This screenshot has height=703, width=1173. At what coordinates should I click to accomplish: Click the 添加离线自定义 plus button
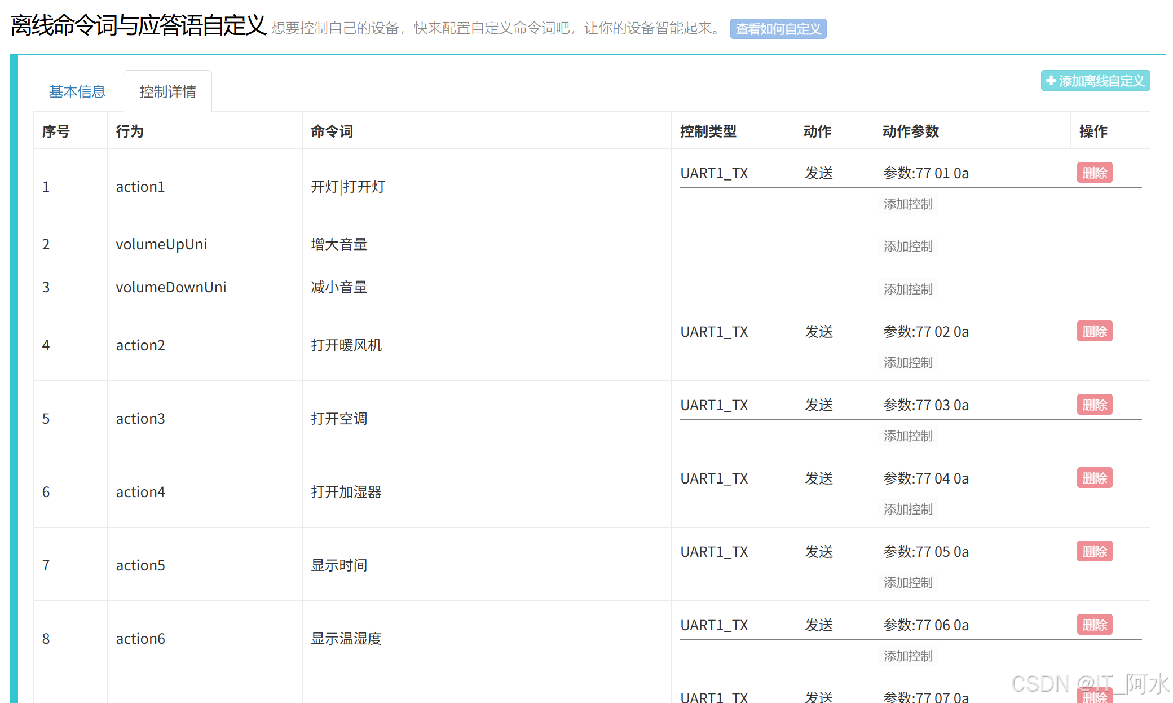pos(1095,81)
